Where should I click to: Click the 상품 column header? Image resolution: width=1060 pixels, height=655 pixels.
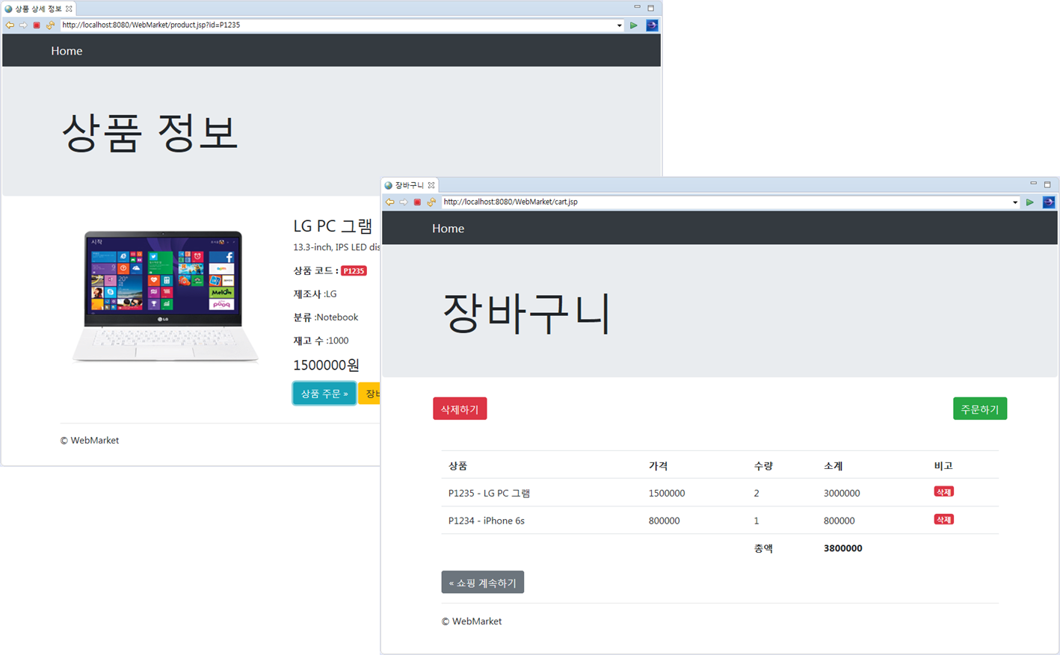(x=457, y=466)
